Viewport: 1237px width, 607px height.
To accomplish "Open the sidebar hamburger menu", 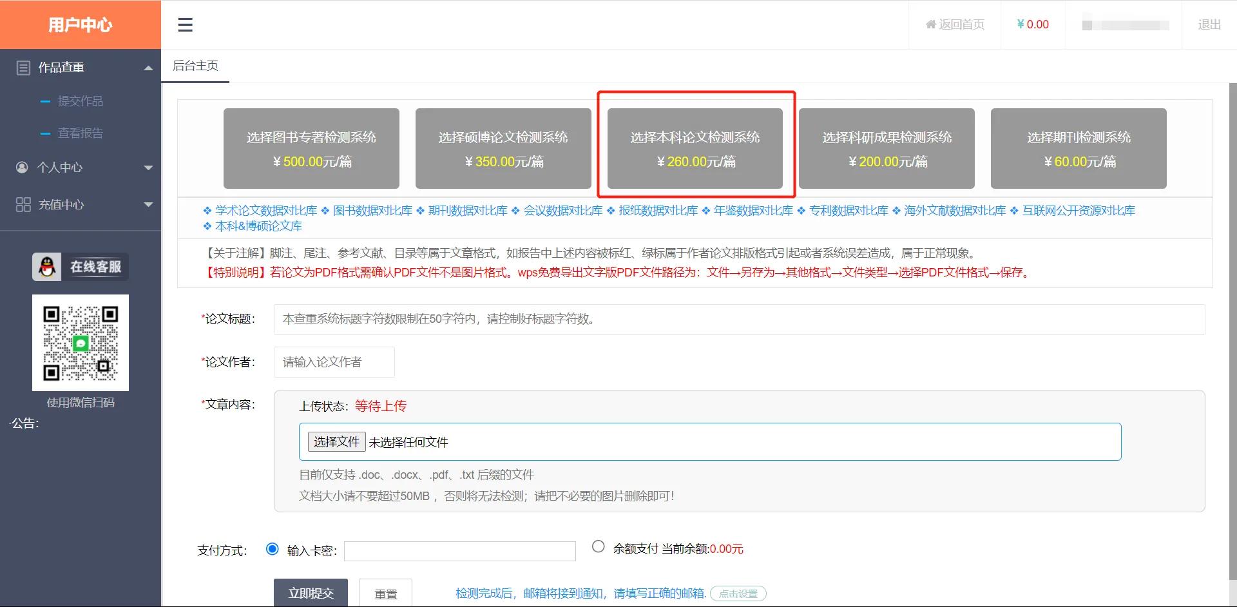I will click(185, 24).
